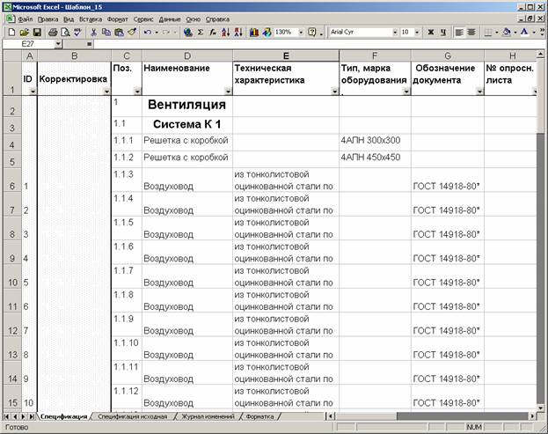The image size is (548, 434).
Task: Click the Name Box showing E27
Action: (x=28, y=43)
